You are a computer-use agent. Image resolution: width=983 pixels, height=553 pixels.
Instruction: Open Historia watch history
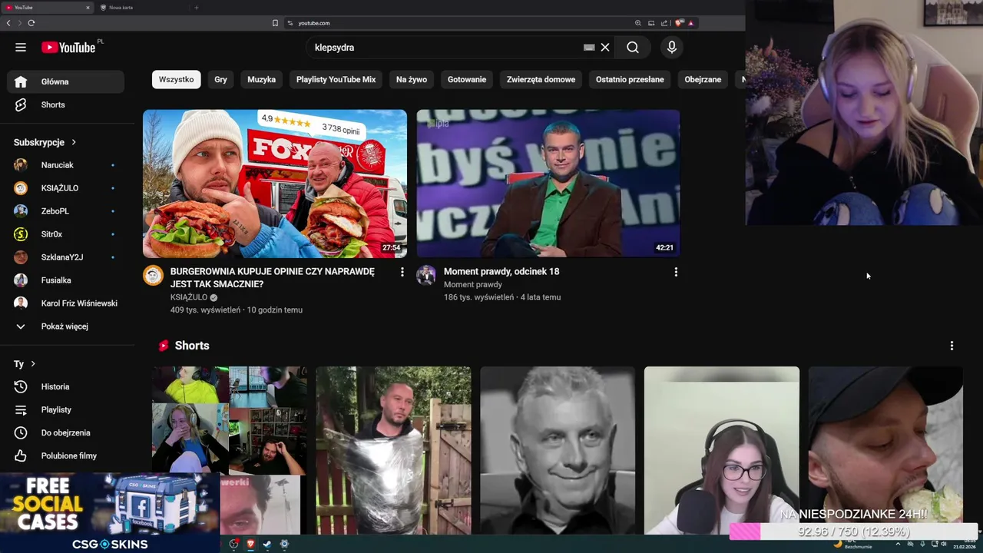pyautogui.click(x=65, y=387)
